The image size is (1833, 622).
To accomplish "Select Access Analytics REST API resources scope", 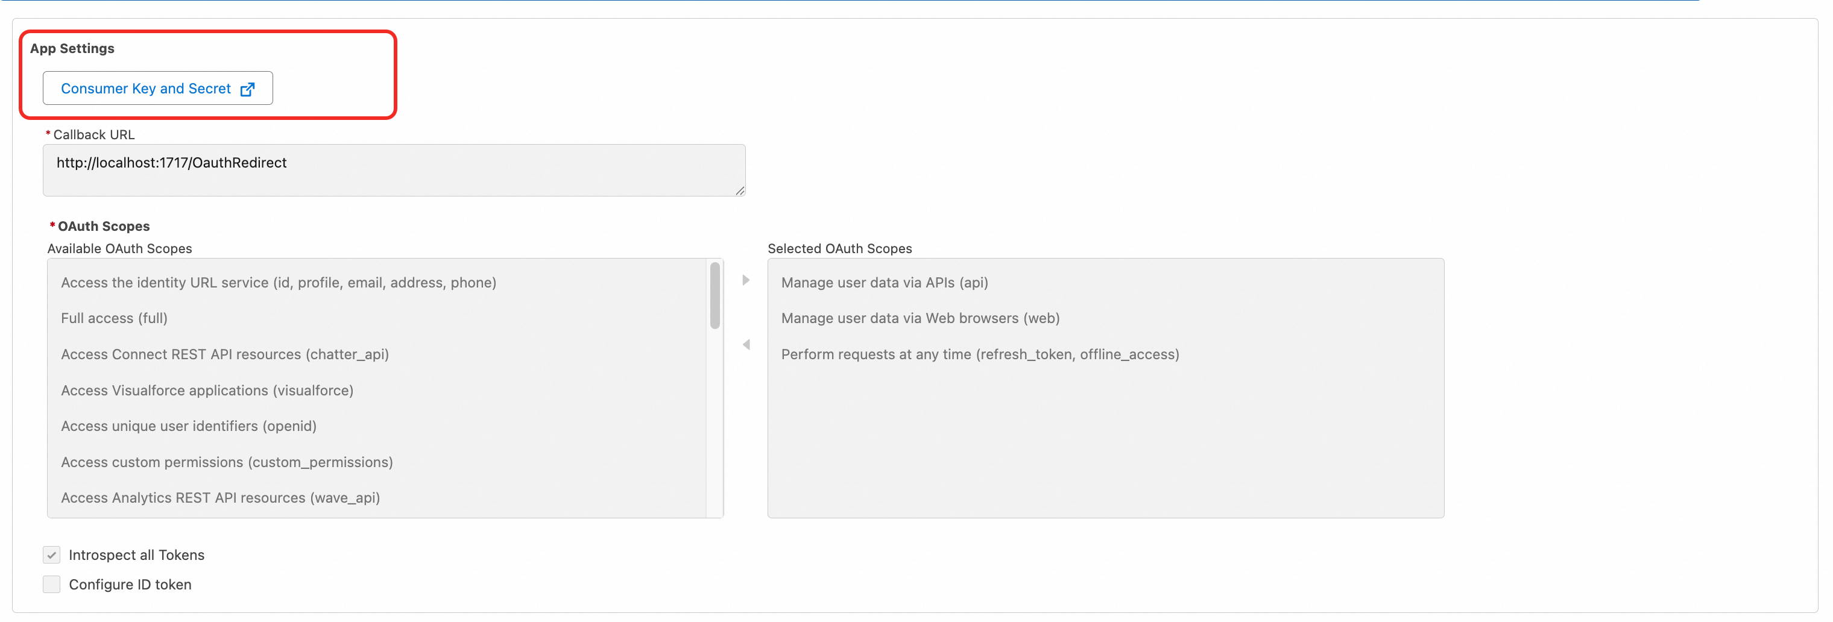I will (x=221, y=497).
